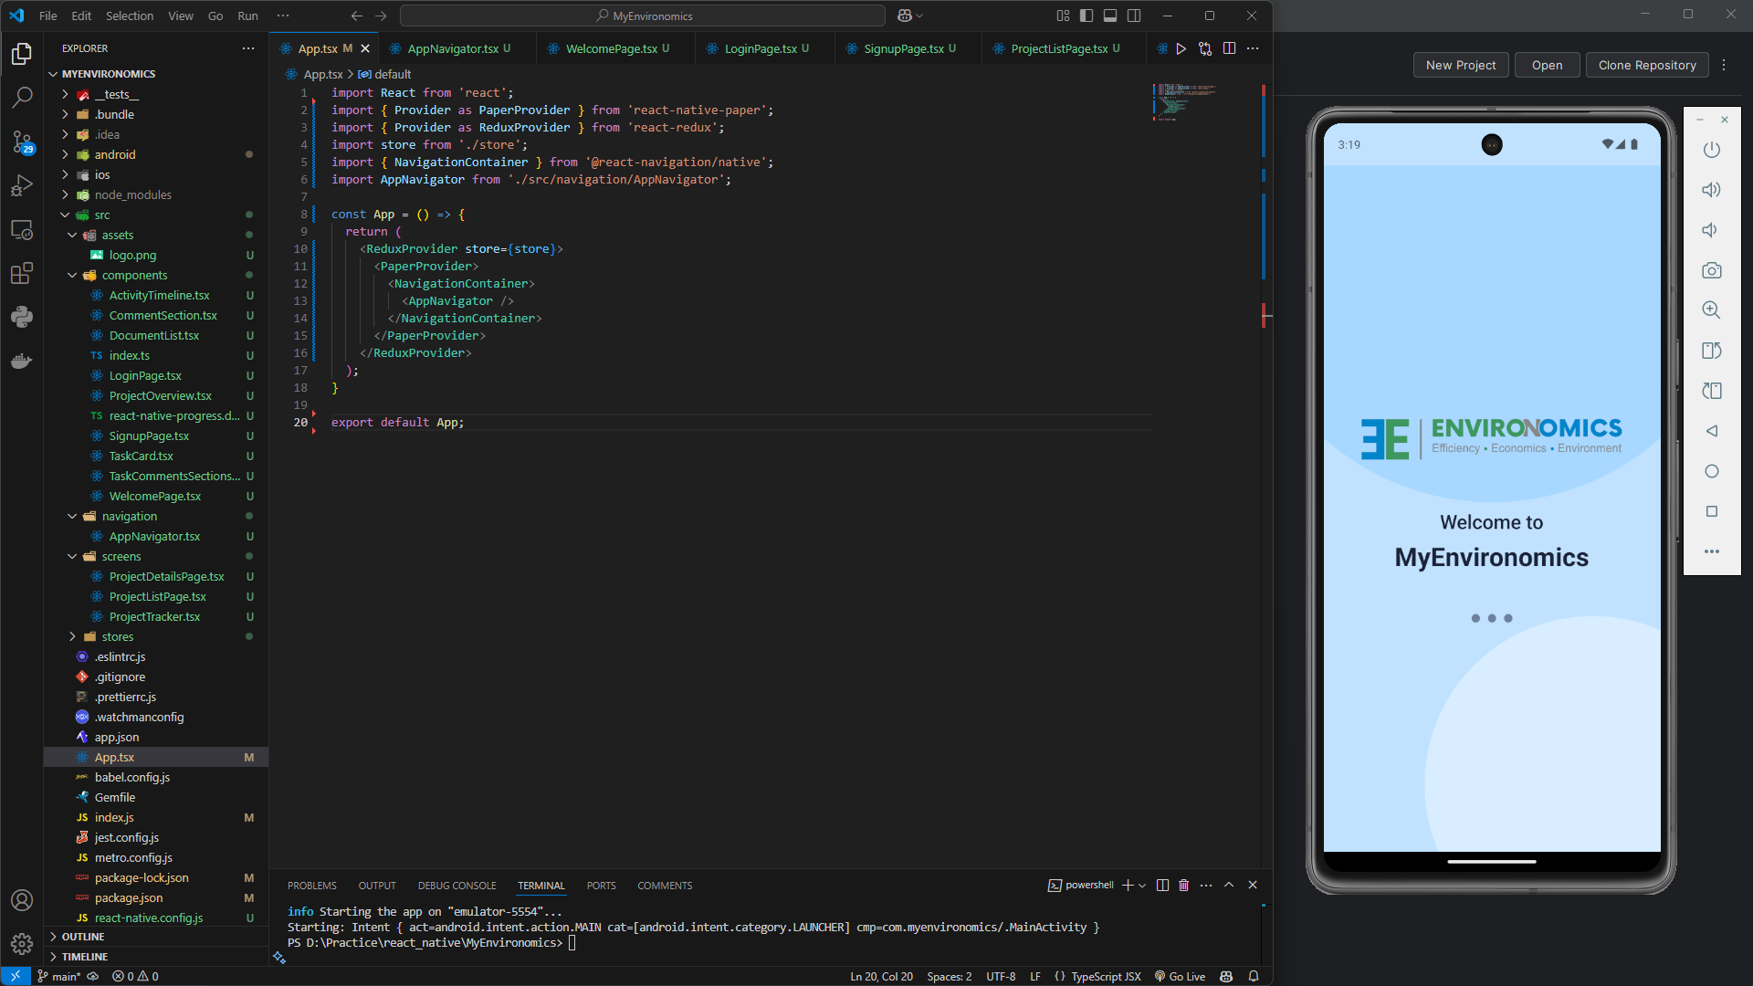Open the File menu
The height and width of the screenshot is (986, 1753).
click(x=48, y=16)
